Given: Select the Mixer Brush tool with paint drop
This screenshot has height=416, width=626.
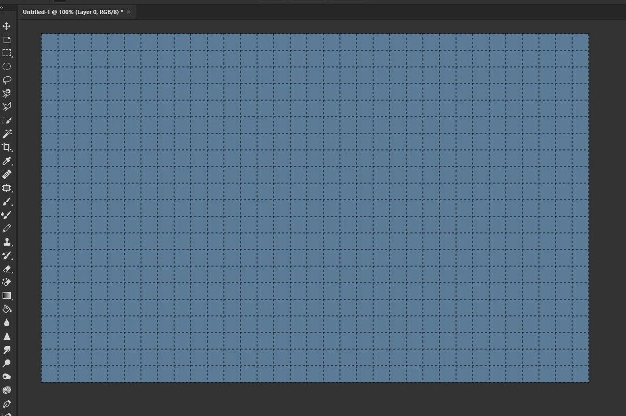Looking at the screenshot, I should tap(7, 215).
